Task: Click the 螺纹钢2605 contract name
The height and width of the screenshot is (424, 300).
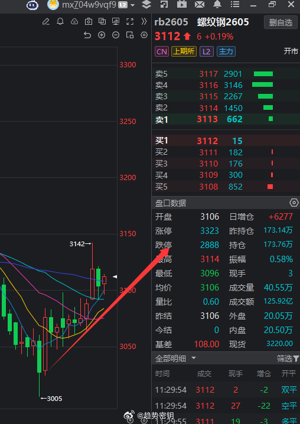Action: coord(223,22)
